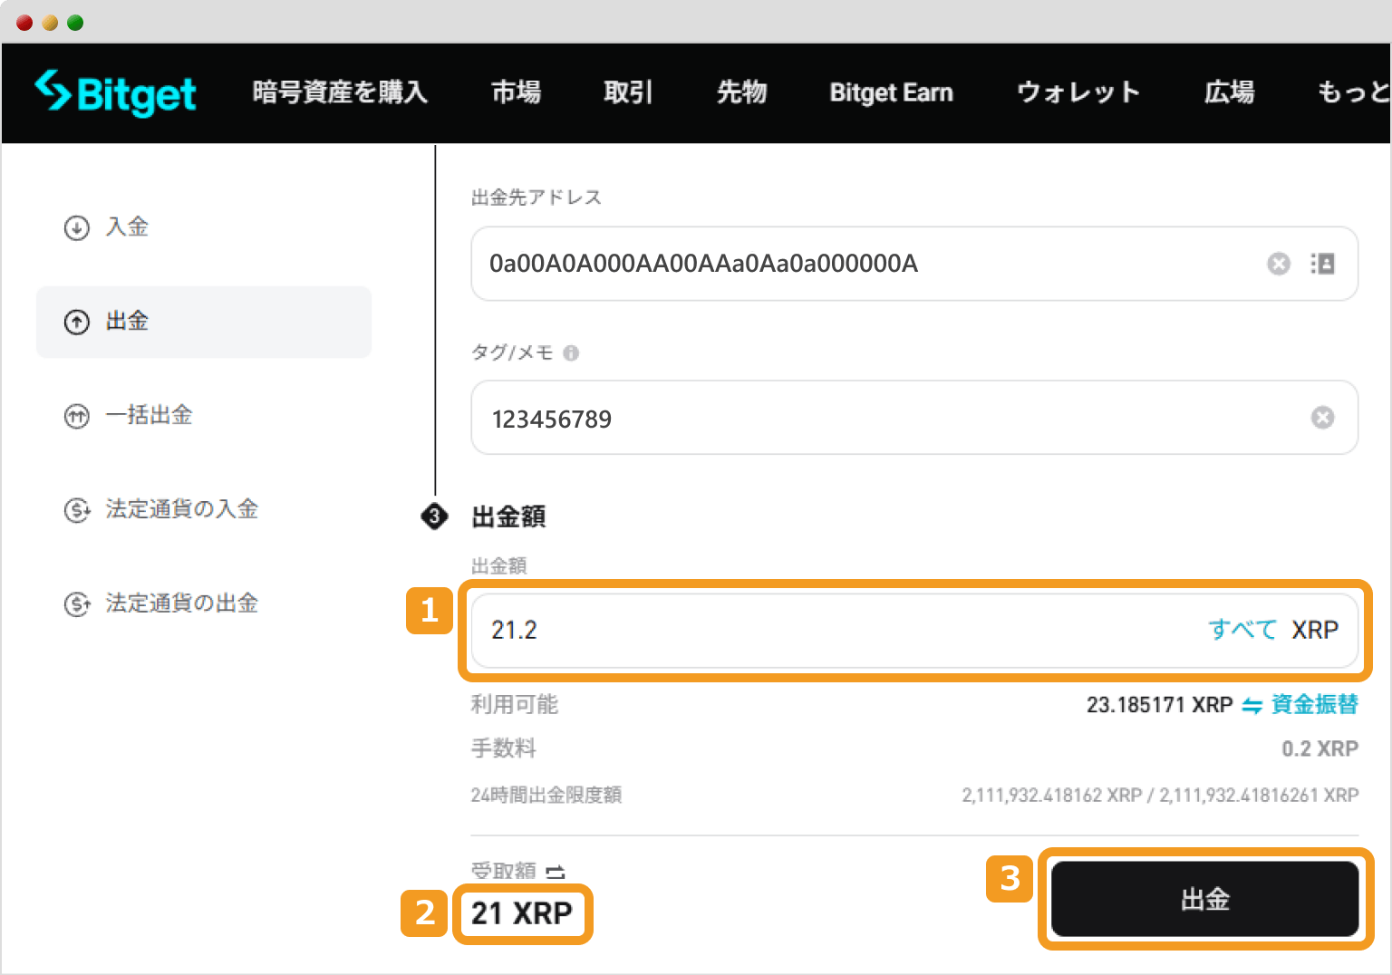This screenshot has height=975, width=1392.
Task: Select 先物 from the navigation bar
Action: (742, 93)
